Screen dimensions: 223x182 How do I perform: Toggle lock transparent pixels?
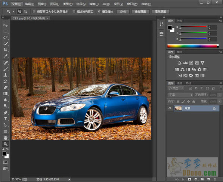click(x=178, y=102)
